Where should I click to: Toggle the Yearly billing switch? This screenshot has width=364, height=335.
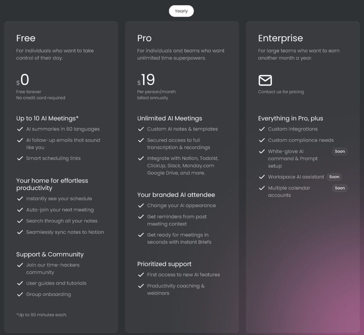181,11
